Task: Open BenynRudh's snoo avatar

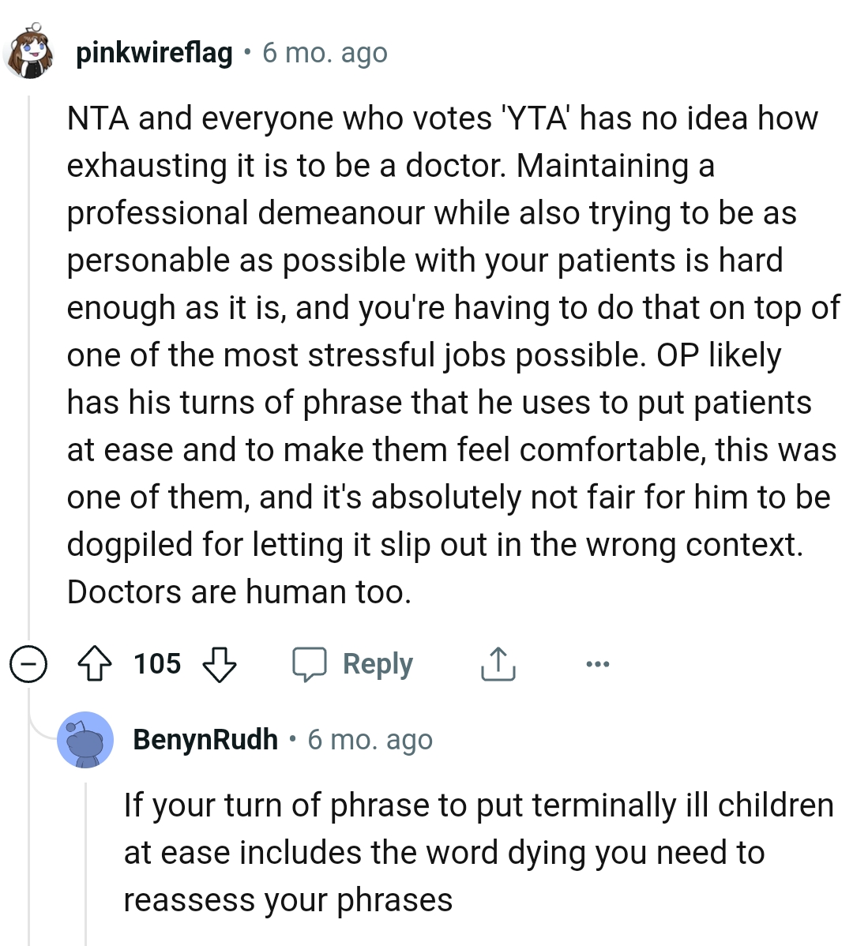Action: (85, 741)
